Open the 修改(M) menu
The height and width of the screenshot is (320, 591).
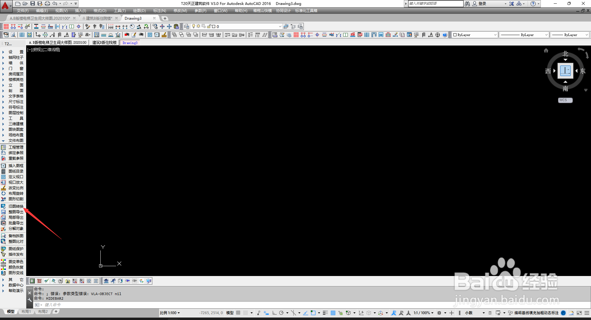pos(180,11)
